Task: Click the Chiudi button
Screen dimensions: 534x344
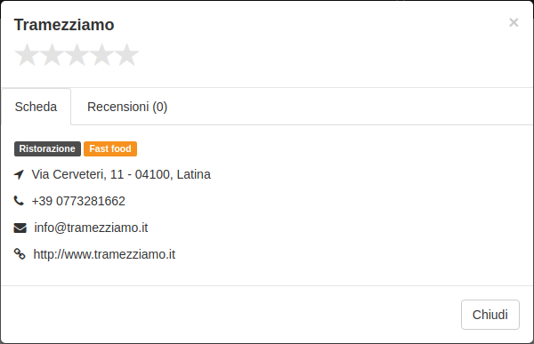Action: (x=490, y=315)
